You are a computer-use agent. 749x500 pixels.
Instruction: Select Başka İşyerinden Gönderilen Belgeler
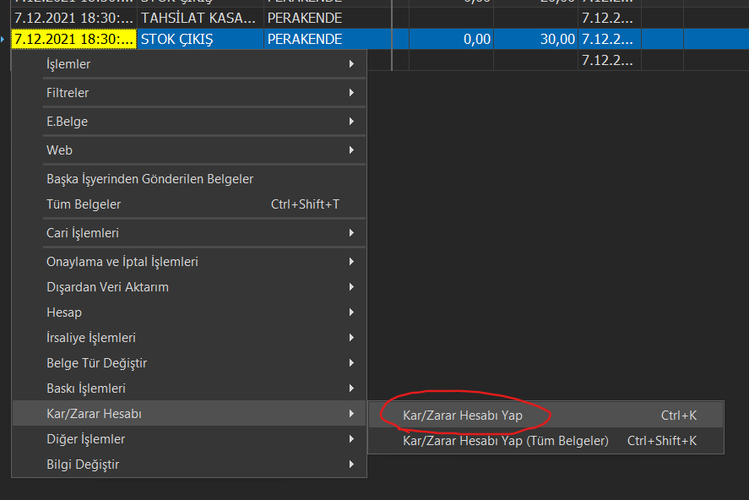coord(149,179)
